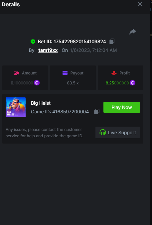Click the 83.5 x payout value
This screenshot has height=225, width=152.
pos(73,83)
